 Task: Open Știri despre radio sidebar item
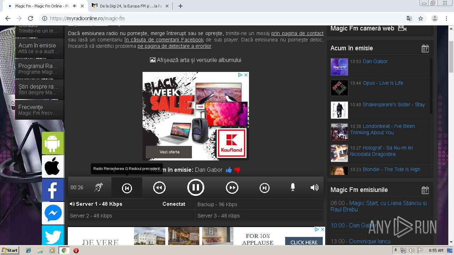(x=39, y=89)
